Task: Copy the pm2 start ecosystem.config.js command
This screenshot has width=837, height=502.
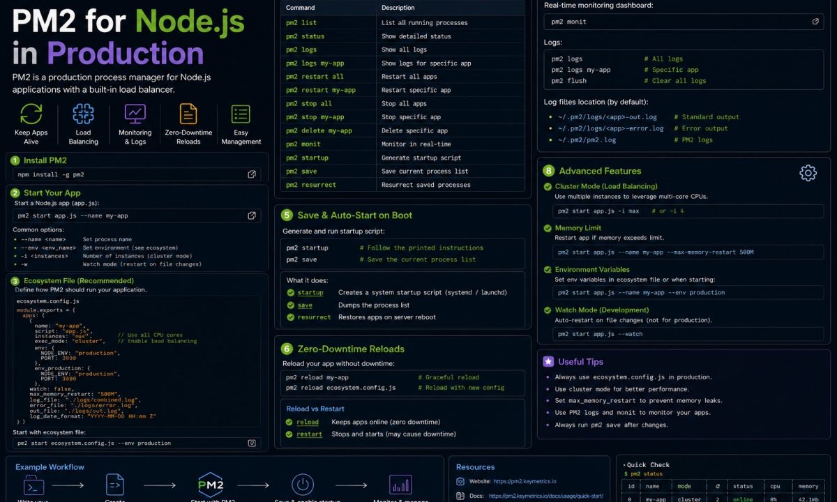Action: click(x=252, y=443)
